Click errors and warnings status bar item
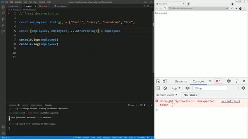The width and height of the screenshot is (248, 139). point(5,137)
